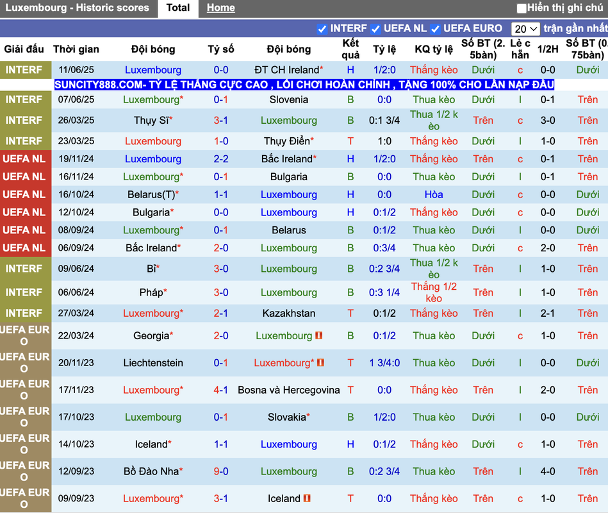Image resolution: width=608 pixels, height=513 pixels.
Task: Toggle the UEFA EURO filter checkbox
Action: [x=435, y=29]
